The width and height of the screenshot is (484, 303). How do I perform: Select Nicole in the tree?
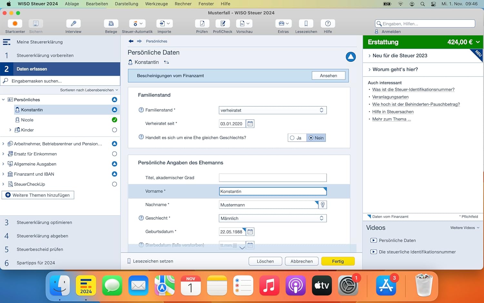click(27, 120)
